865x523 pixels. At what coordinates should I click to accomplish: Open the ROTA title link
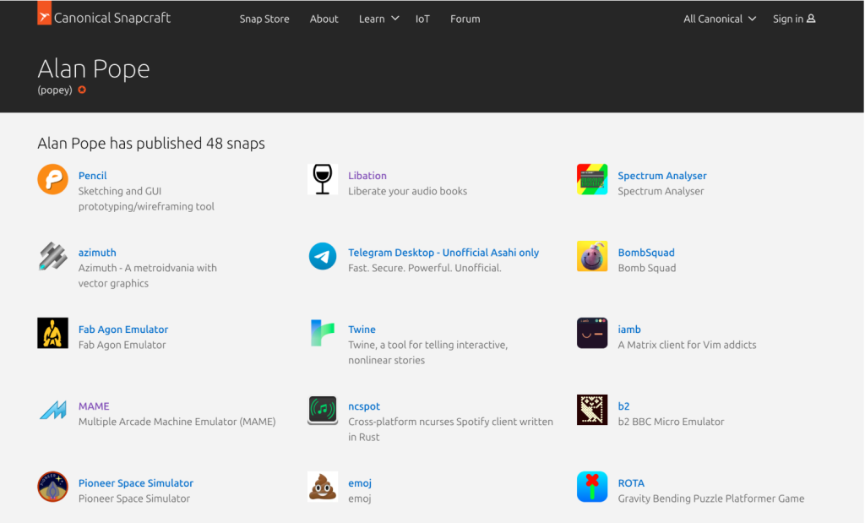click(631, 482)
